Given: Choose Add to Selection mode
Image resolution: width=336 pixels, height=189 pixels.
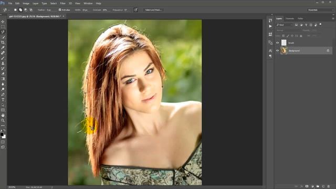Looking at the screenshot, I should [20, 10].
